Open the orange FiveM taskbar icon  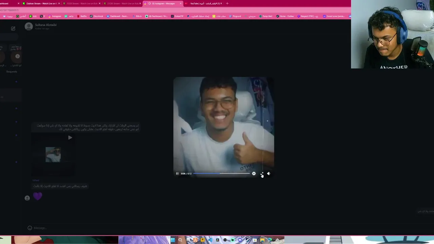(195, 240)
